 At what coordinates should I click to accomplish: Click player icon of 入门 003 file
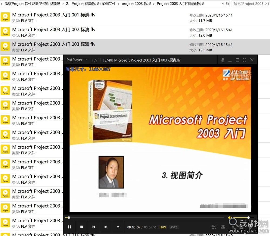click(5, 46)
